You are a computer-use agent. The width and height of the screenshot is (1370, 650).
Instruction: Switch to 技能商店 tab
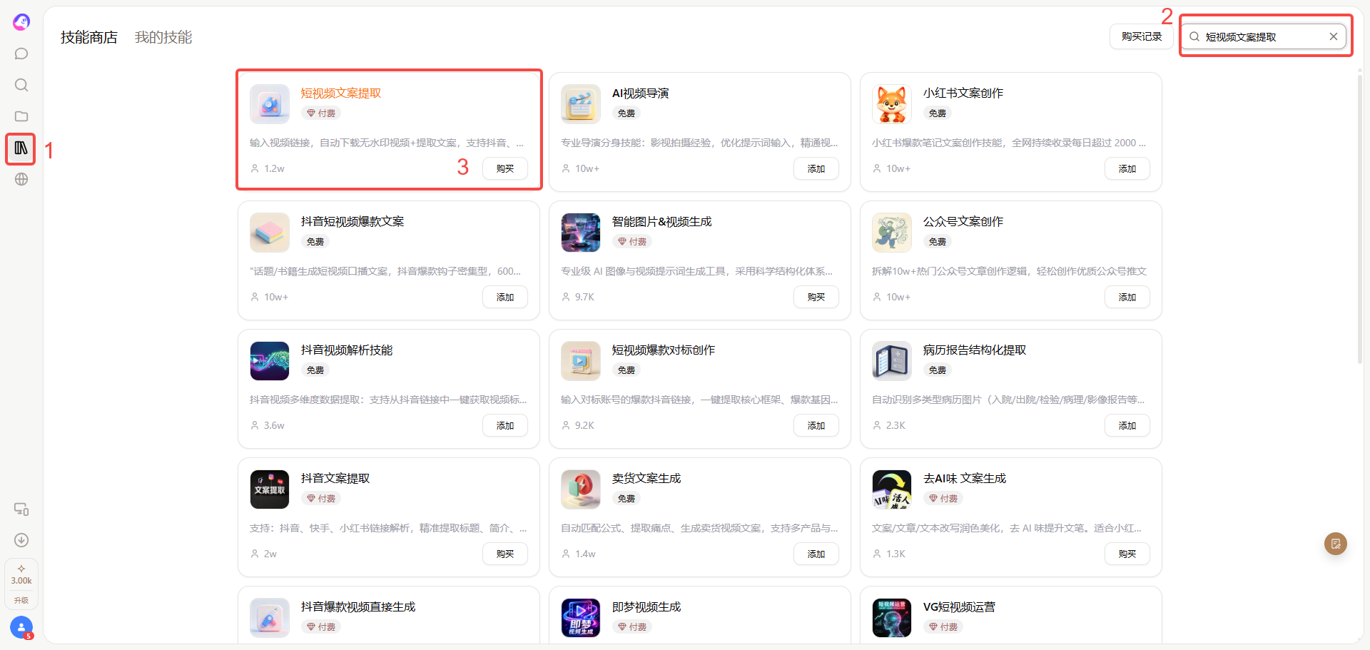click(89, 37)
